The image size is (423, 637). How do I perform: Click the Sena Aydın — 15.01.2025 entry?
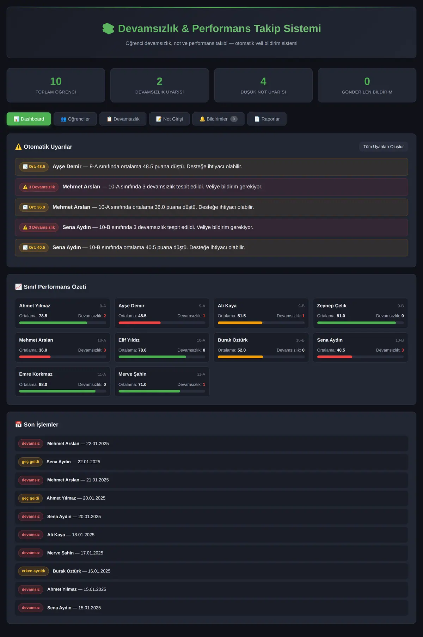click(211, 608)
